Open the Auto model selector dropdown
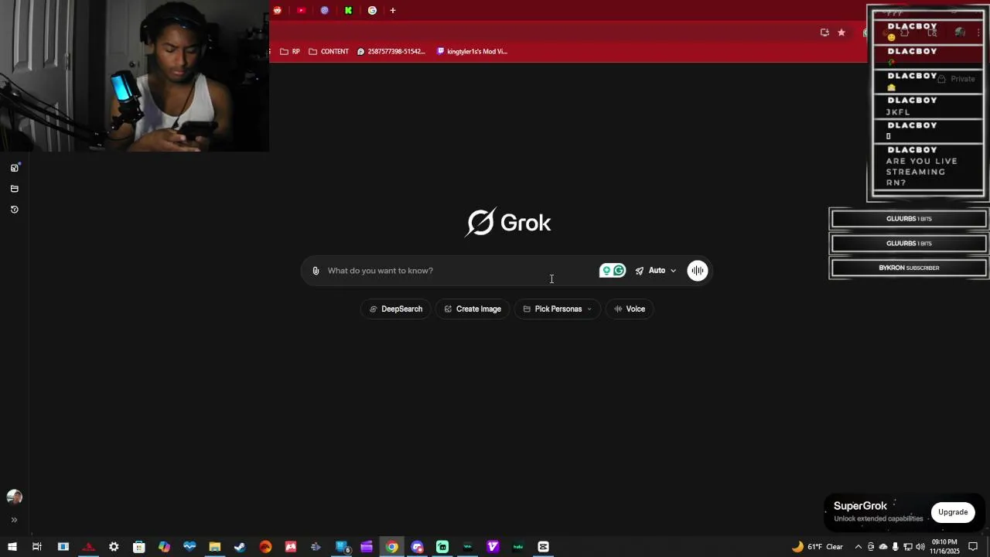 tap(656, 271)
